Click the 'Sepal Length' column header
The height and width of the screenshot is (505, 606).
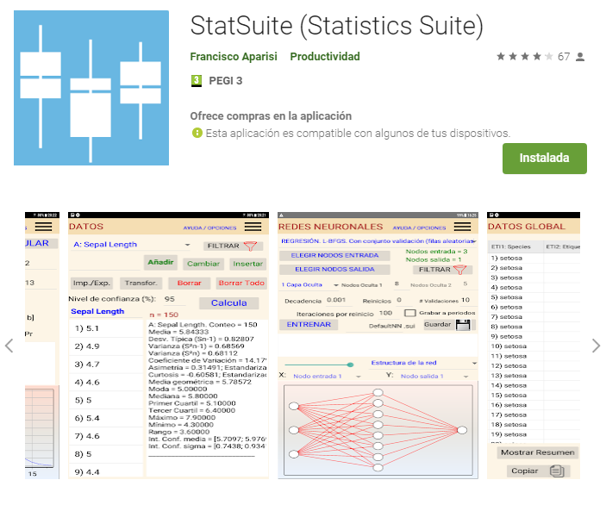(97, 311)
